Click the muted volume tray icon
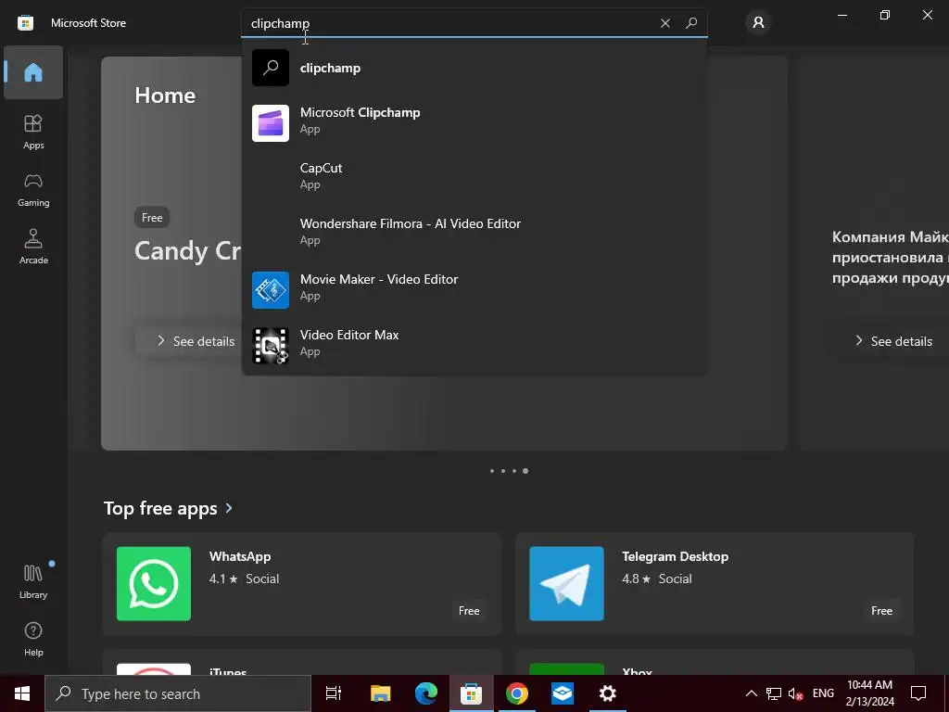Viewport: 949px width, 712px height. [x=795, y=693]
